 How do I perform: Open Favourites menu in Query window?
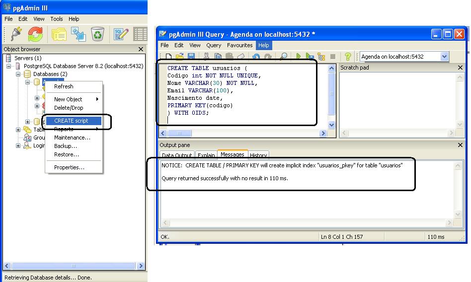pyautogui.click(x=239, y=45)
